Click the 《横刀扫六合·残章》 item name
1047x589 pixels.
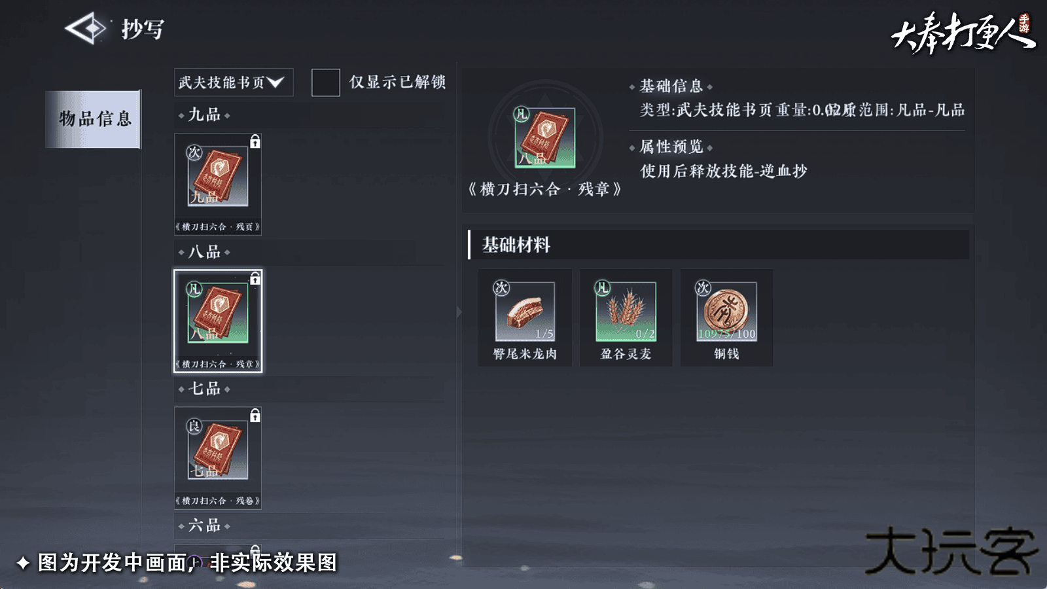[x=544, y=190]
